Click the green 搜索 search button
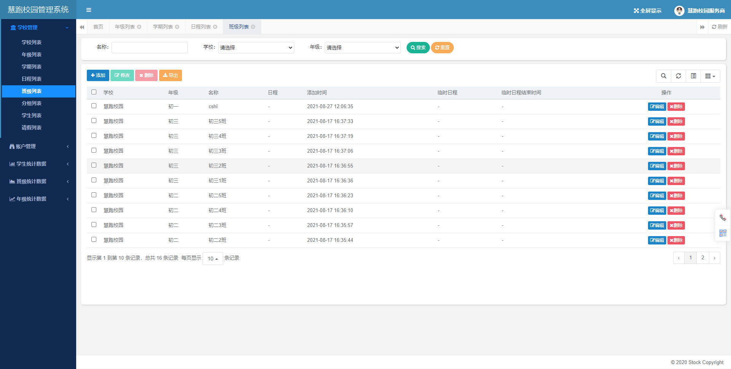 [x=418, y=48]
